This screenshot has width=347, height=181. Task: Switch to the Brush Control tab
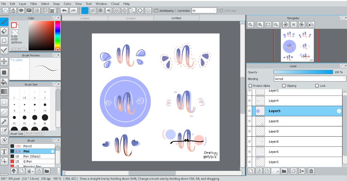pyautogui.click(x=34, y=134)
